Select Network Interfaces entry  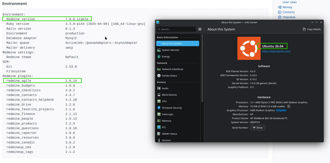coord(178,69)
